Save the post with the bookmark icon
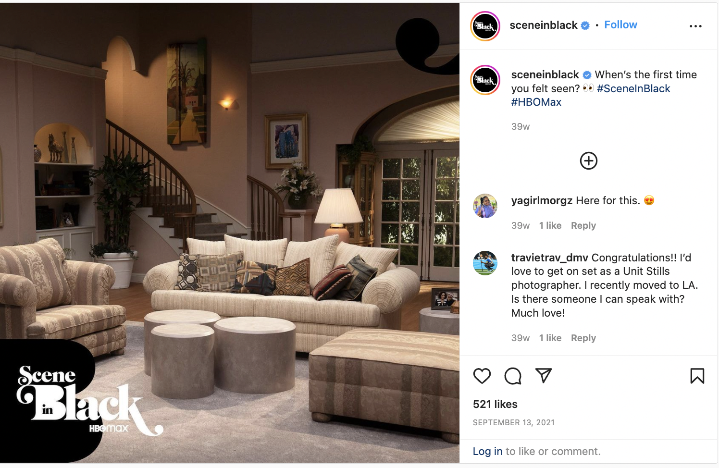The width and height of the screenshot is (719, 468). 697,376
